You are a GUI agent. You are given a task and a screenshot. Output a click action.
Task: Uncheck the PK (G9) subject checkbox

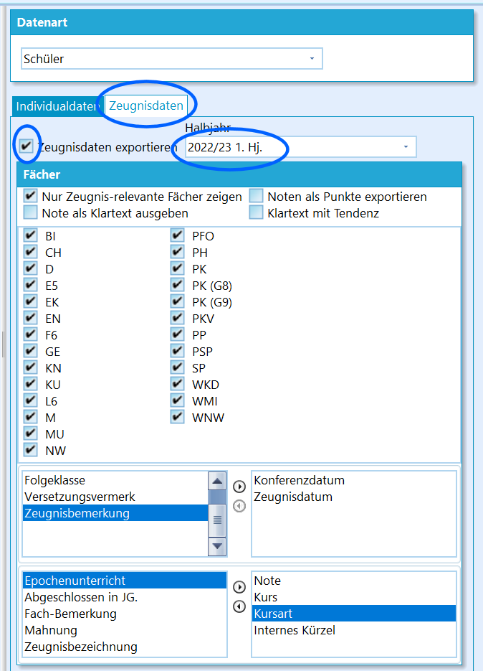178,301
